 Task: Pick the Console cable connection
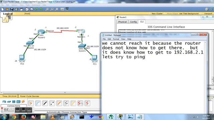38,103
